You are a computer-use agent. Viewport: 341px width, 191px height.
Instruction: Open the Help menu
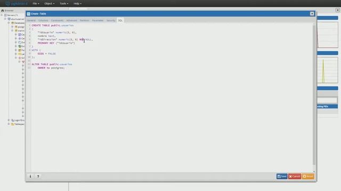coord(77,4)
